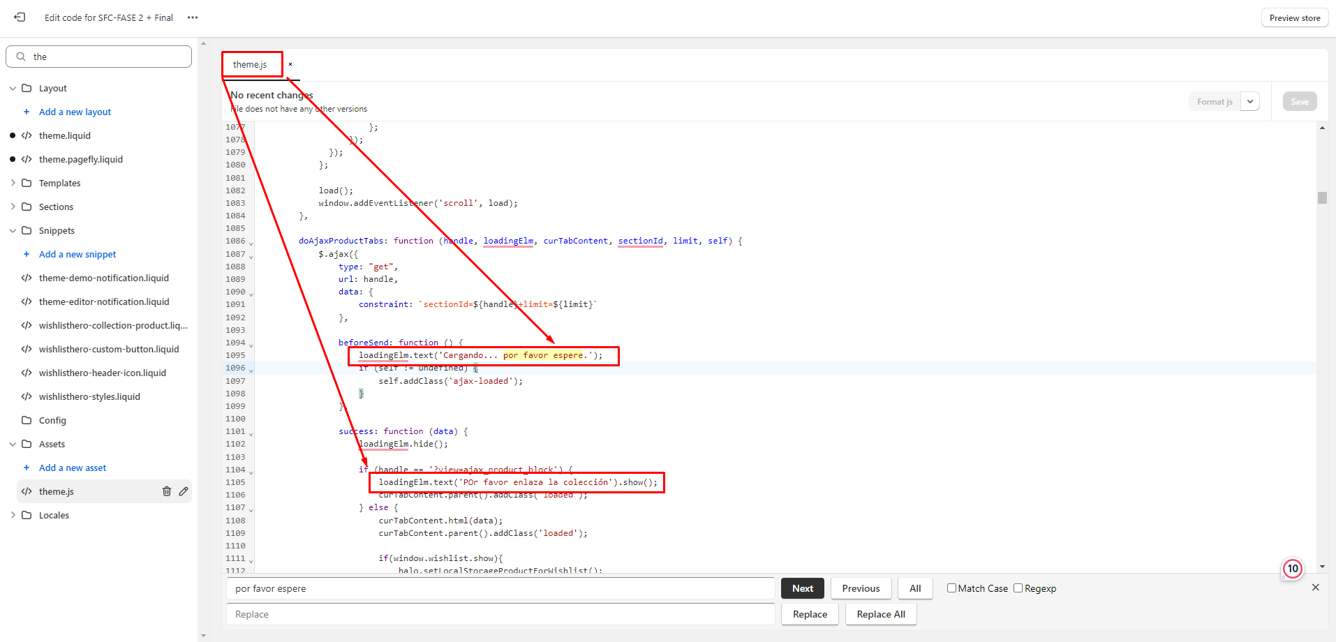Click code icon beside theme-demo-notification.liquid
The width and height of the screenshot is (1336, 642).
coord(27,278)
